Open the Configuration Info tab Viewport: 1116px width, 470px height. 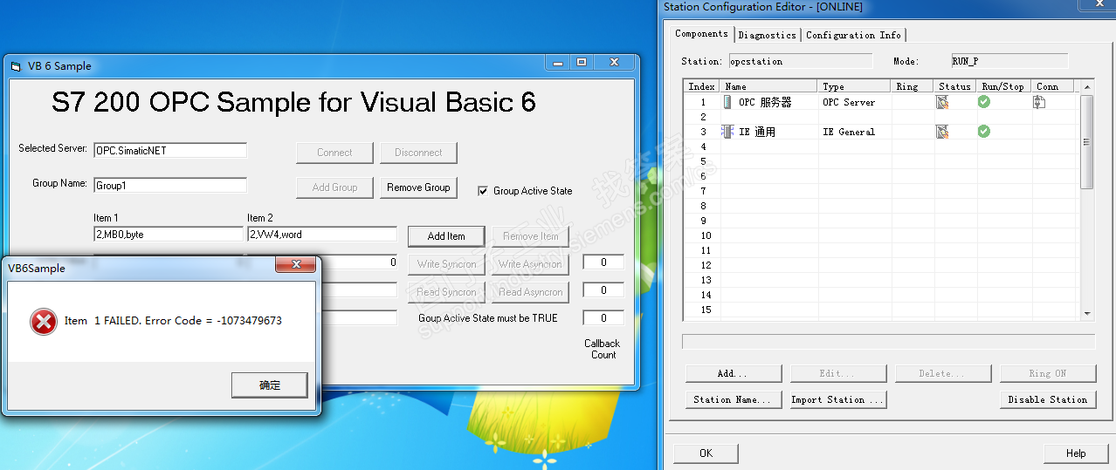coord(853,35)
